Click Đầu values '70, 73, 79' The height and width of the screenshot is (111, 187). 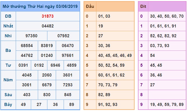coord(108,85)
